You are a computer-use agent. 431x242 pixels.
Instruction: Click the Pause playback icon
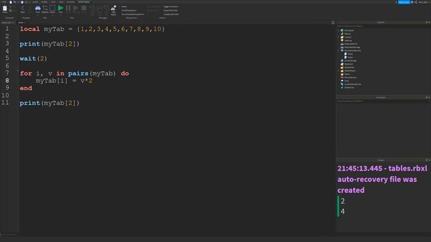point(68,9)
